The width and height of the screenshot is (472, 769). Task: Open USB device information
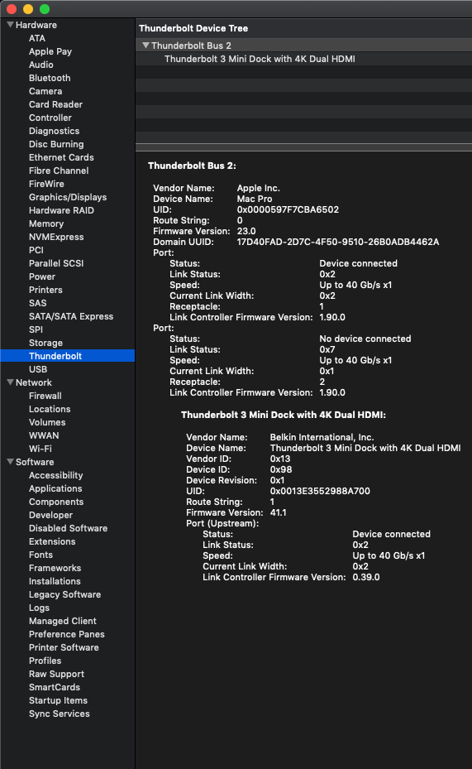[38, 369]
